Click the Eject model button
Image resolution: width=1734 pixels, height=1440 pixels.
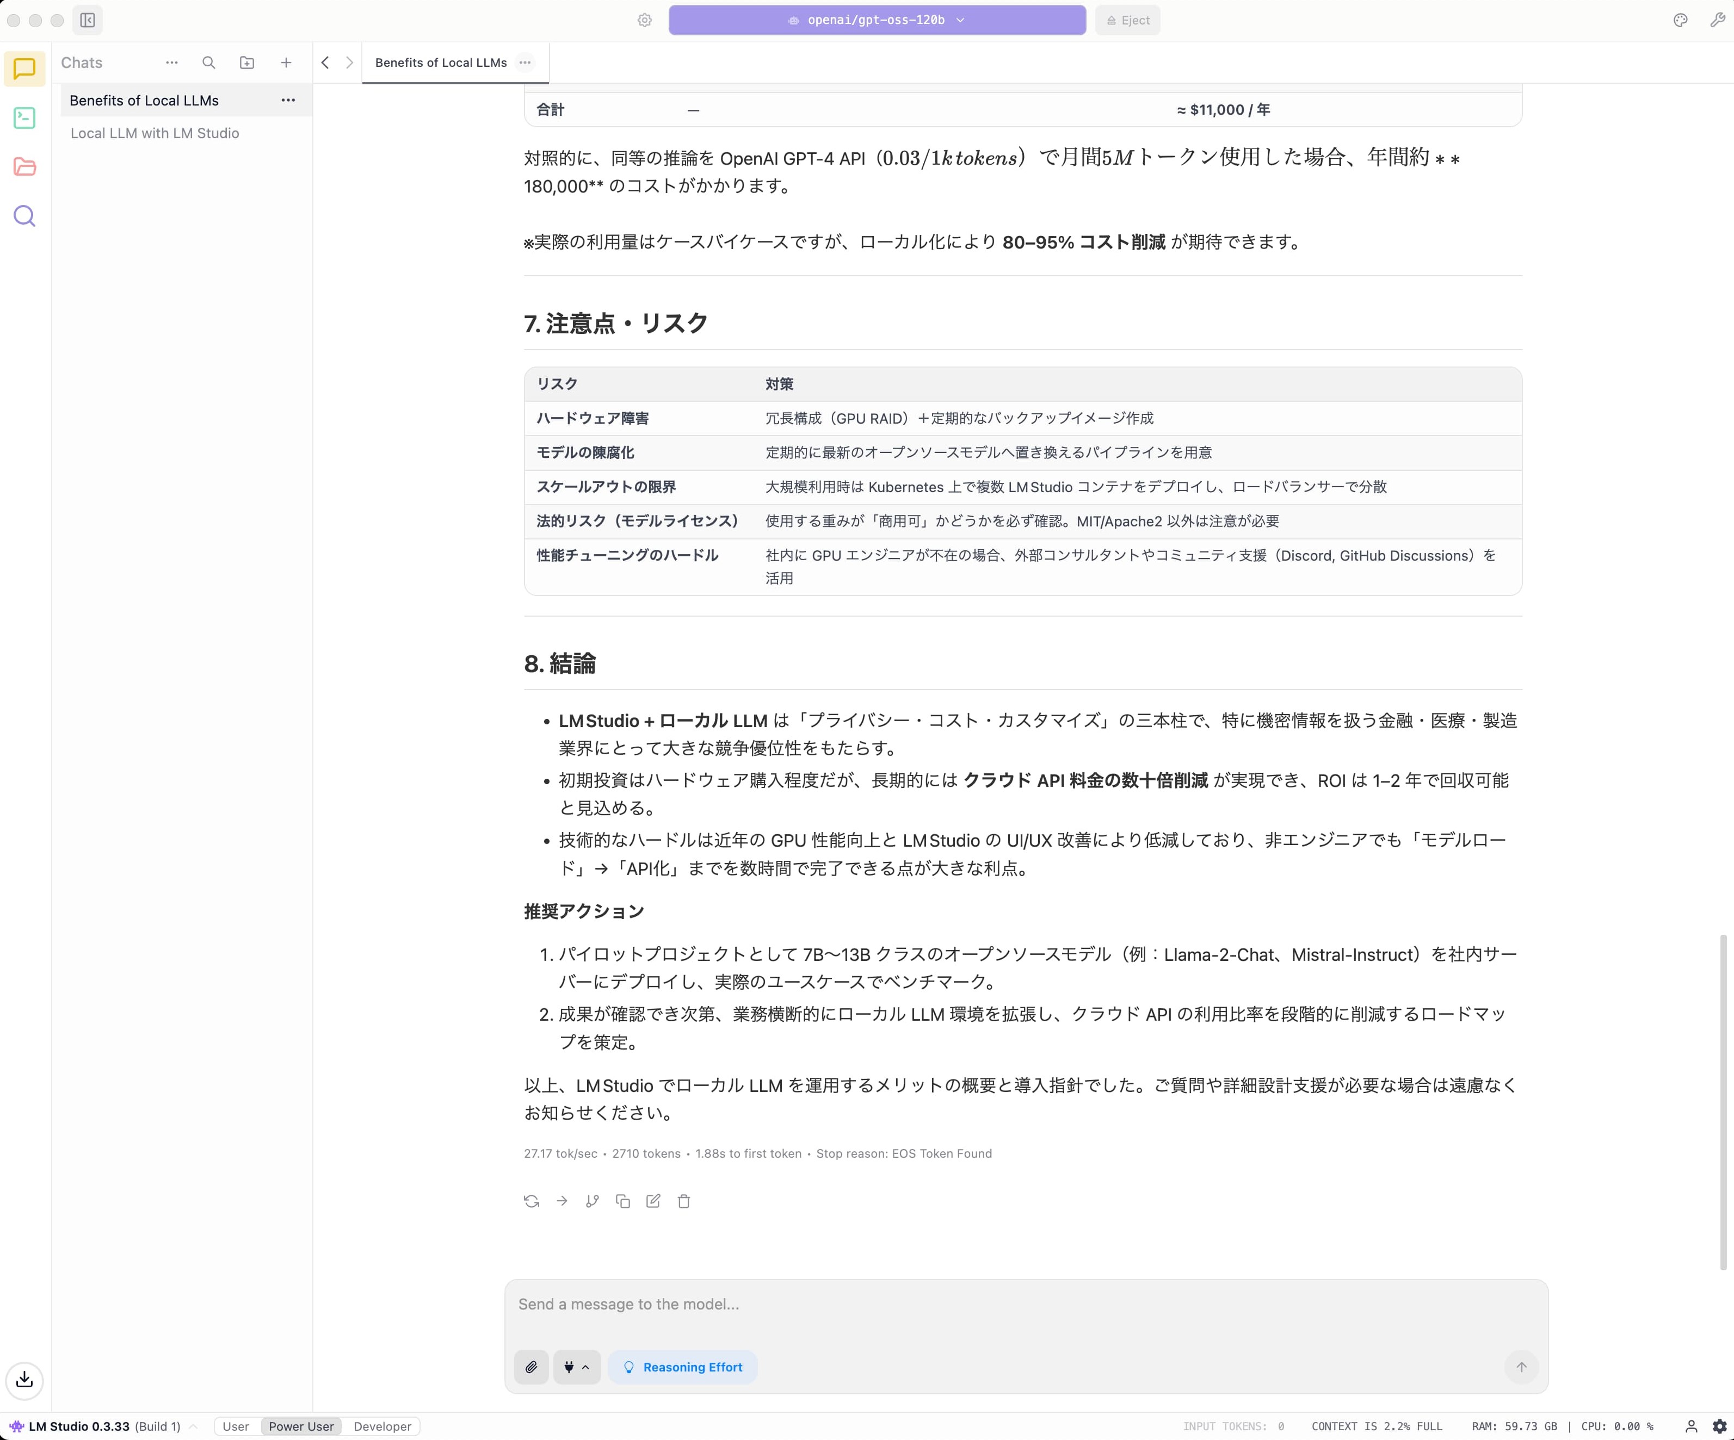(x=1128, y=20)
